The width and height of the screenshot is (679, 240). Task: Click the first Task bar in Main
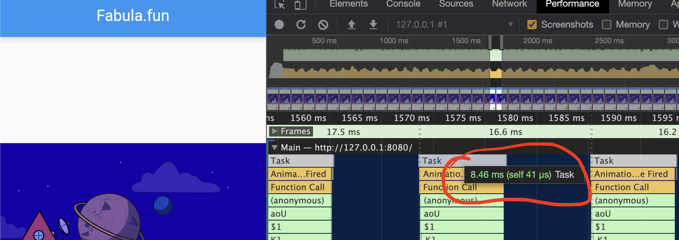click(x=301, y=161)
